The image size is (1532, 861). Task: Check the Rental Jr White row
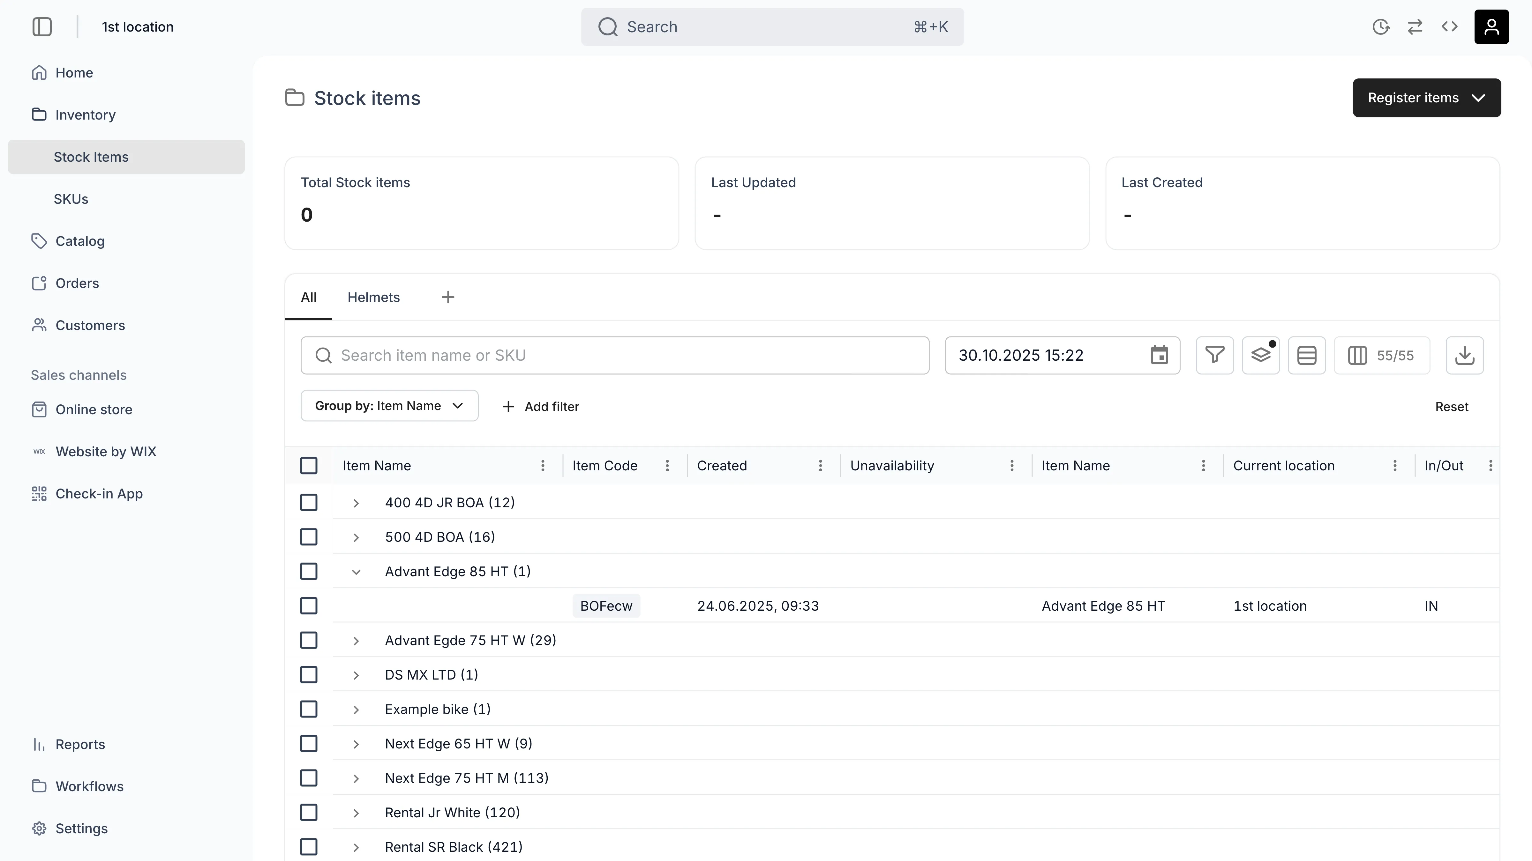[309, 813]
